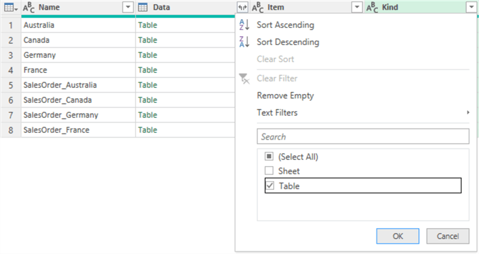
Task: Select the SalesOrder_Germany cell
Action: [79, 115]
